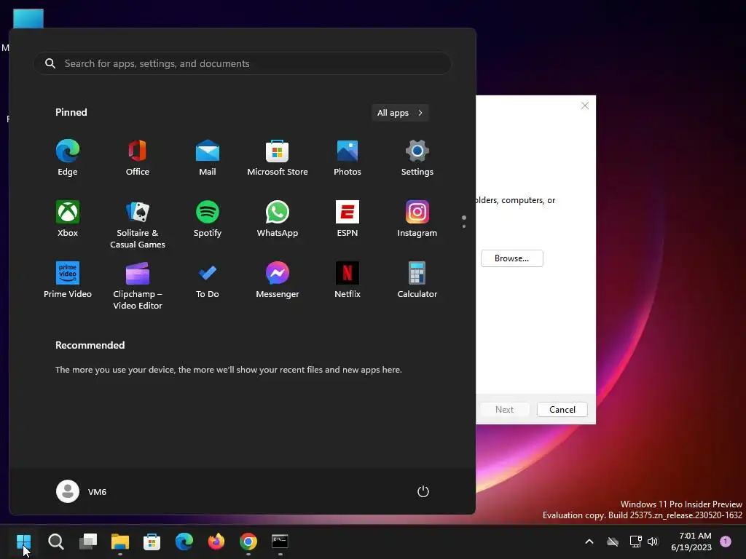This screenshot has height=559, width=746.
Task: Open the power options button
Action: (423, 491)
